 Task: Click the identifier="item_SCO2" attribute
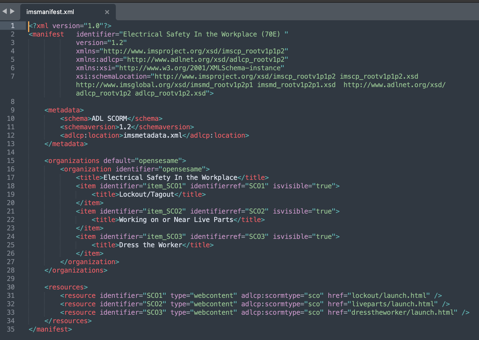click(x=143, y=211)
